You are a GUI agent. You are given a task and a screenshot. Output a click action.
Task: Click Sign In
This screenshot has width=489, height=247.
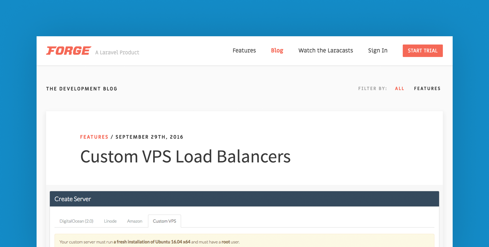378,51
